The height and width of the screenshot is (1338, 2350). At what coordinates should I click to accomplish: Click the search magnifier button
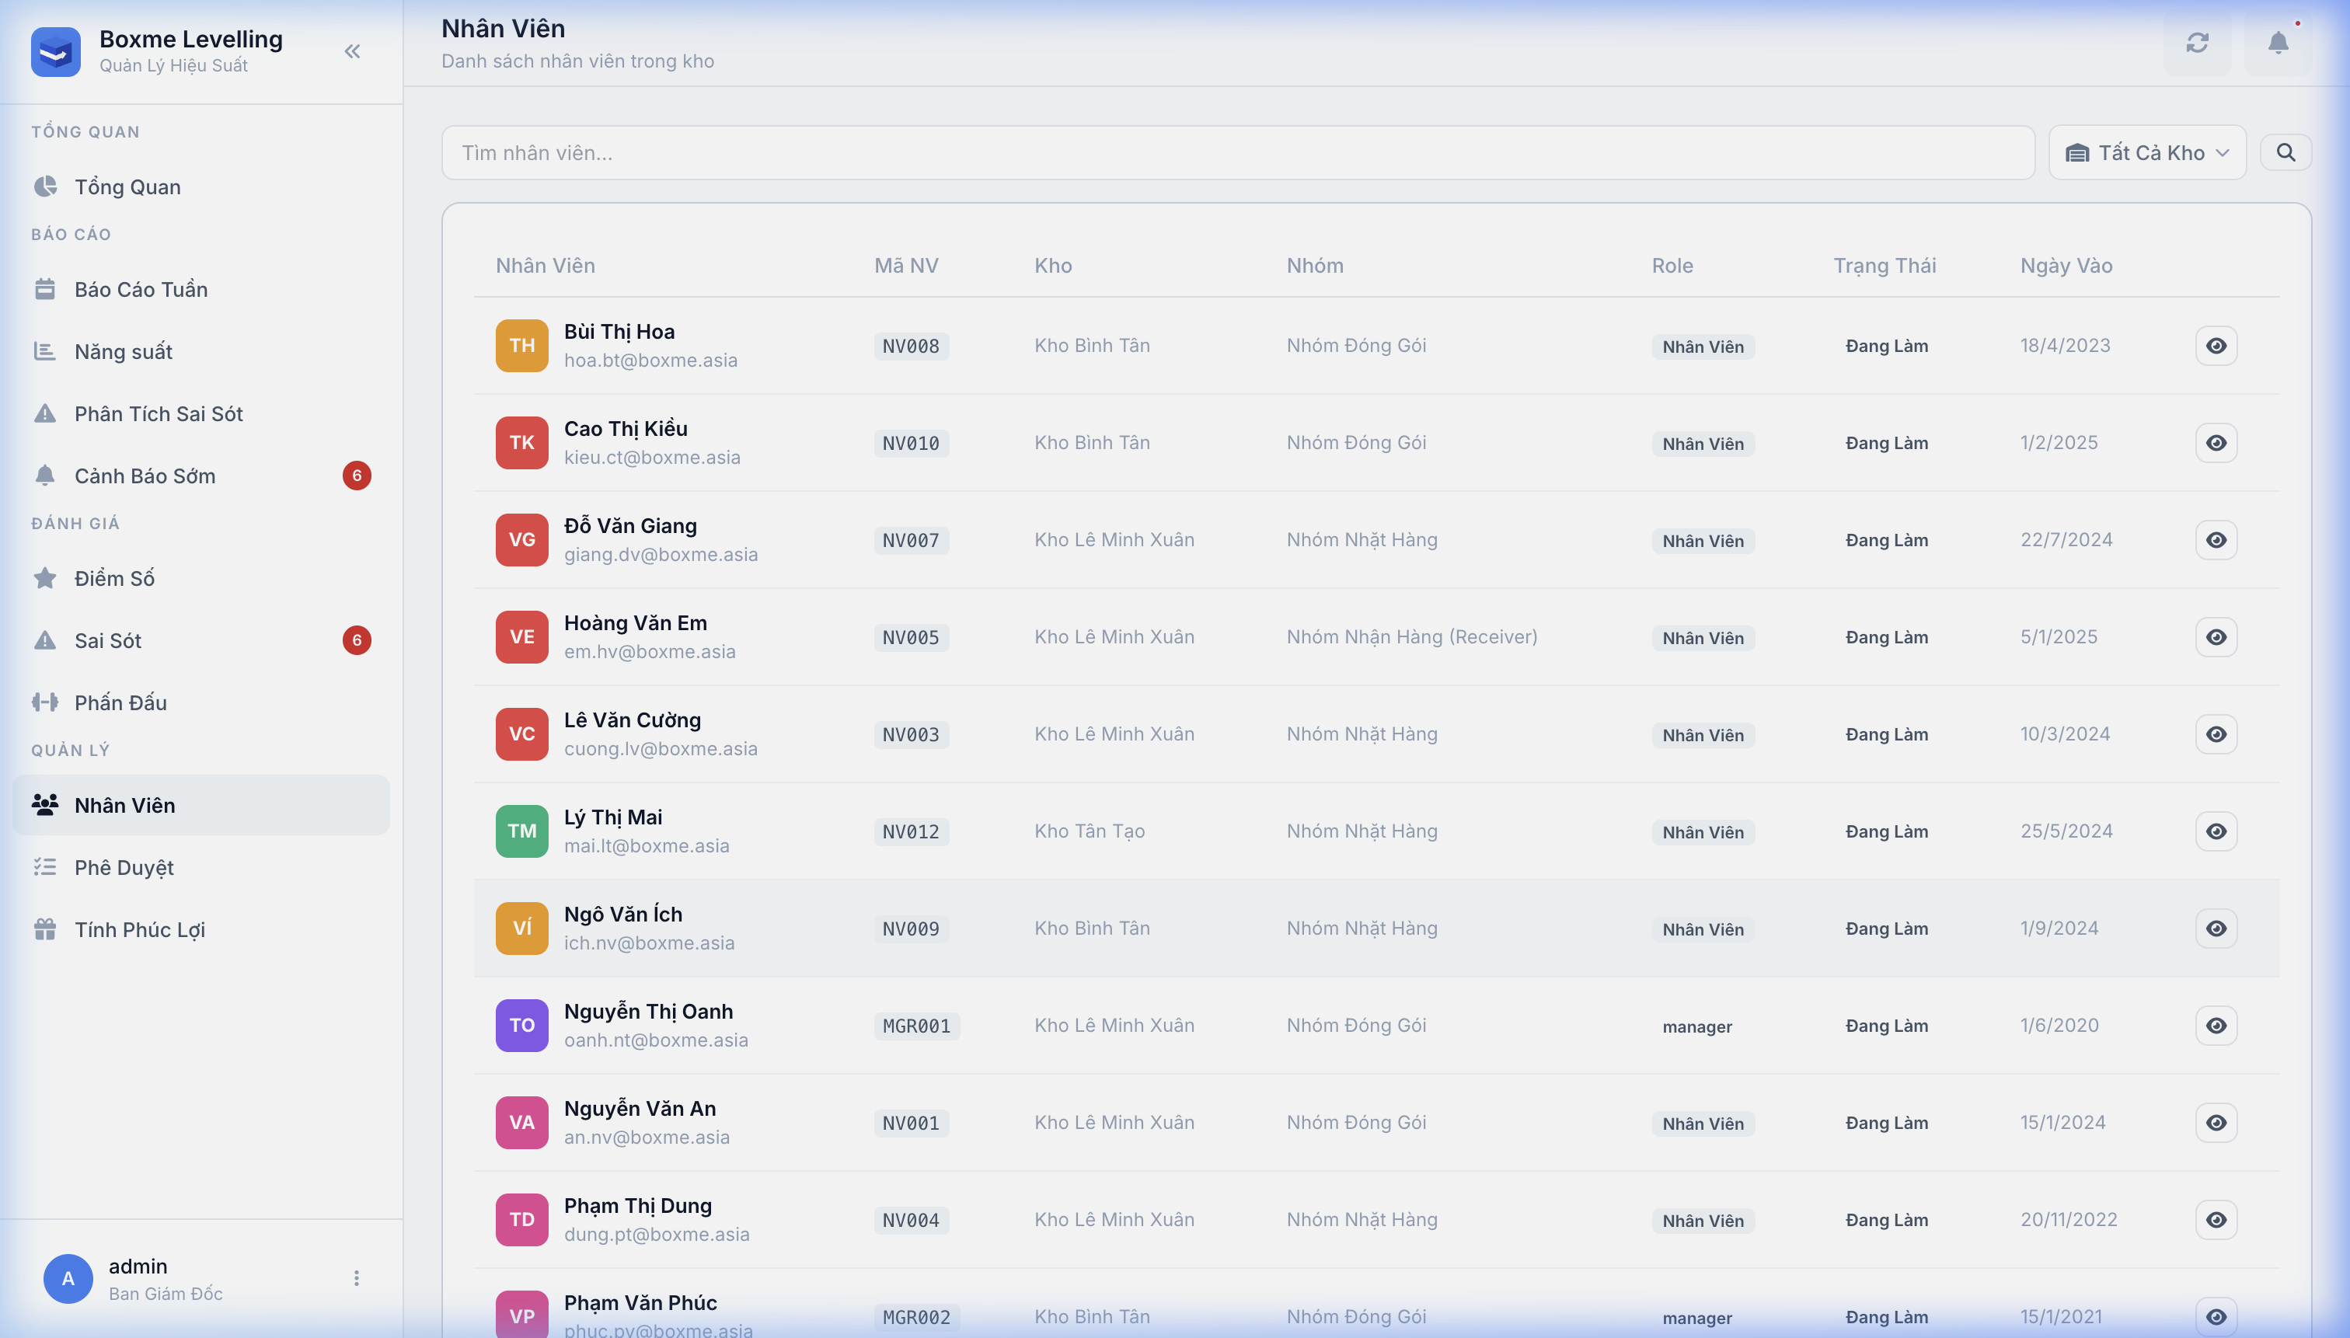tap(2285, 152)
